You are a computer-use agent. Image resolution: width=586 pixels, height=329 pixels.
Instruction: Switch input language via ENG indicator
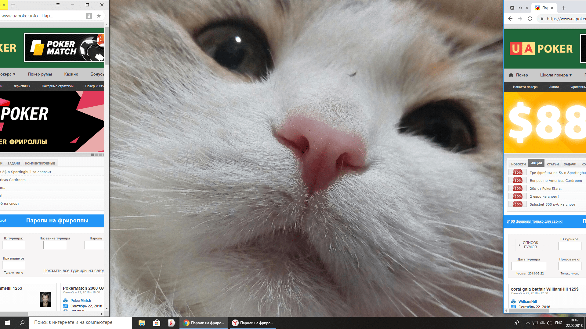point(559,323)
